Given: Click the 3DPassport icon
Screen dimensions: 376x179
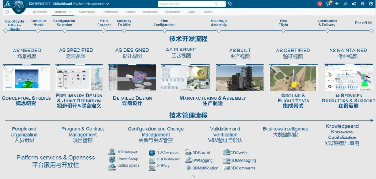Looking at the screenshot, I should point(112,152).
